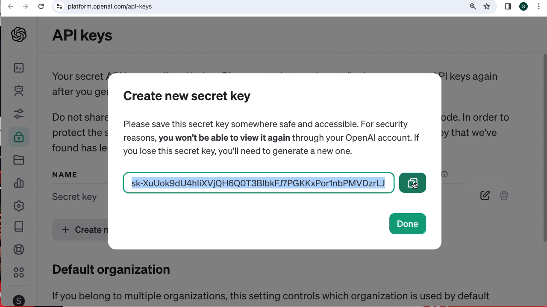This screenshot has height=307, width=547.
Task: Delete the Secret key entry
Action: (x=504, y=196)
